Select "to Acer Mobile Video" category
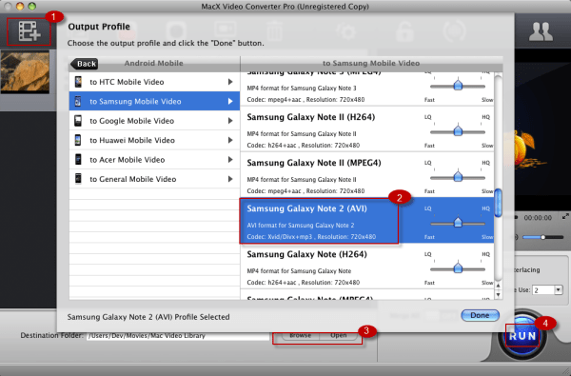The height and width of the screenshot is (376, 571). coord(154,159)
